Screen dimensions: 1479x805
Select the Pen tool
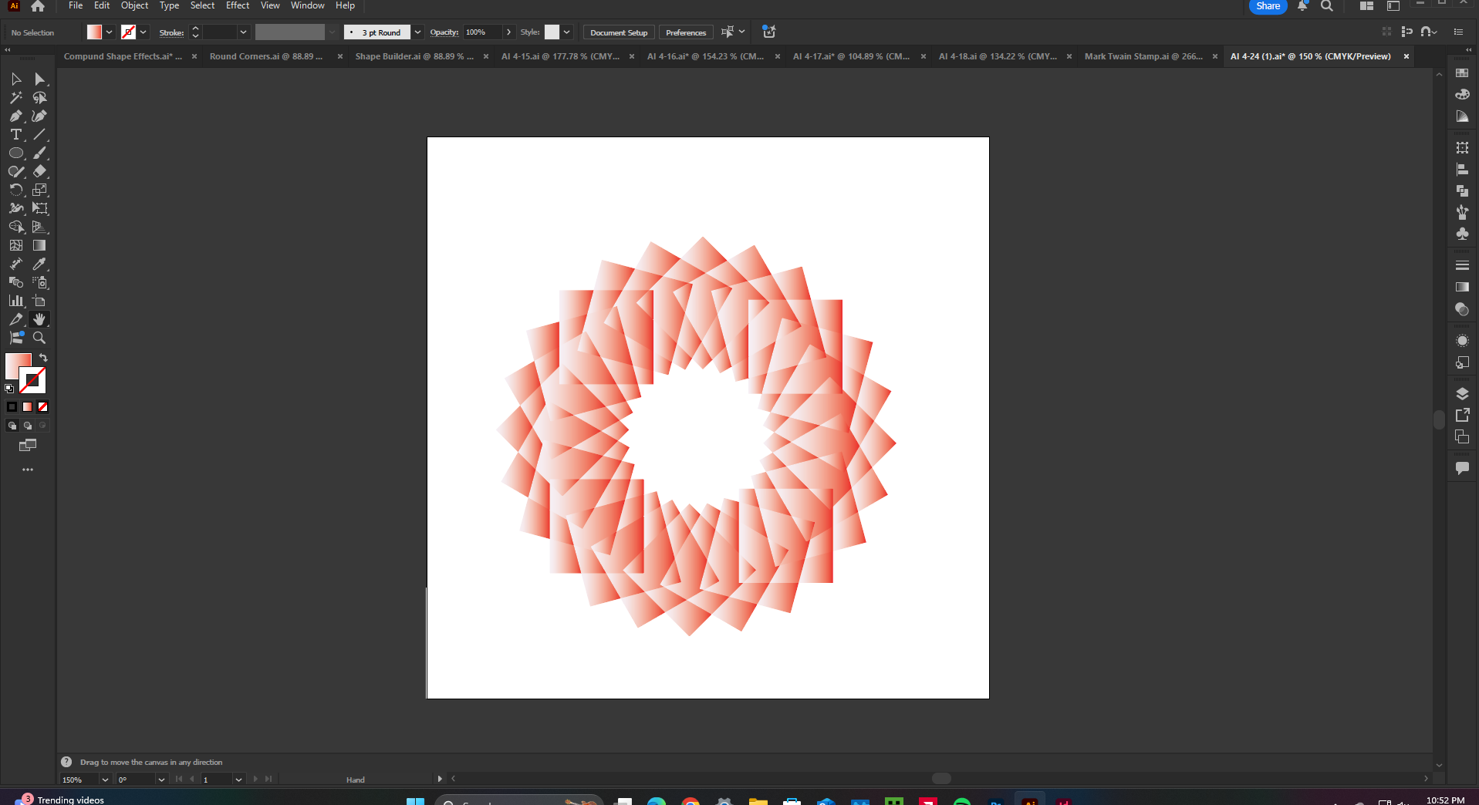tap(15, 116)
